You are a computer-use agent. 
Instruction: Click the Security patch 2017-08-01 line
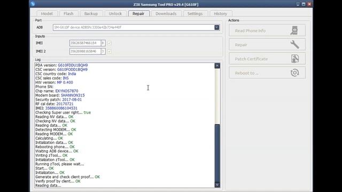click(58, 100)
